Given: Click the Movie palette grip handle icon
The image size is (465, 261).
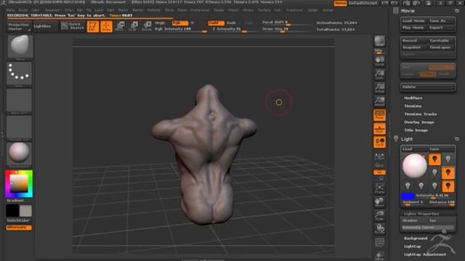Looking at the screenshot, I should [395, 11].
